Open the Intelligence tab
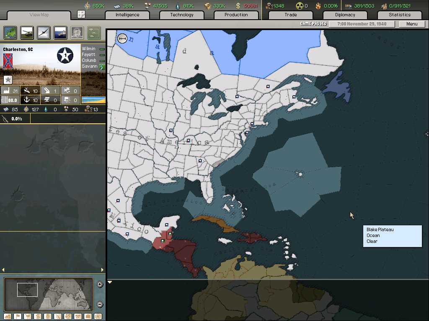 (x=127, y=15)
